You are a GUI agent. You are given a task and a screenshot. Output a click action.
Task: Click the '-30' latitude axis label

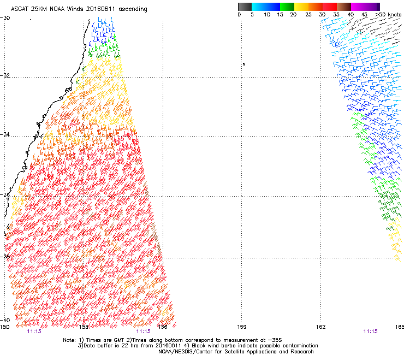point(5,18)
